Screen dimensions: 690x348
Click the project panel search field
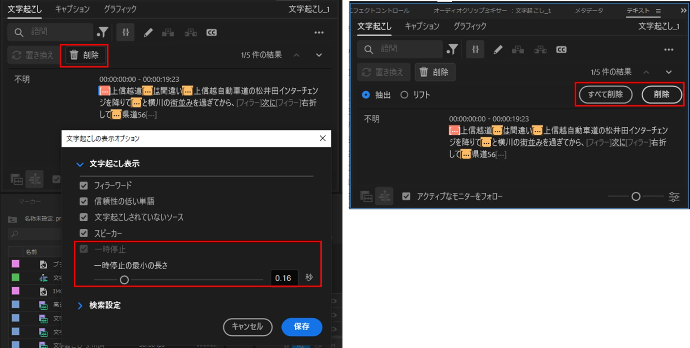(35, 234)
